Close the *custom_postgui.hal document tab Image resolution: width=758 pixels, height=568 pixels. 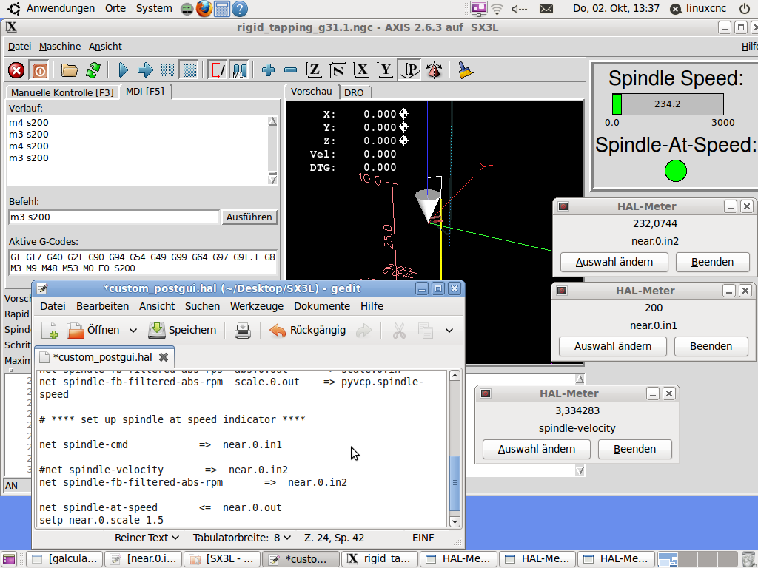pos(164,357)
